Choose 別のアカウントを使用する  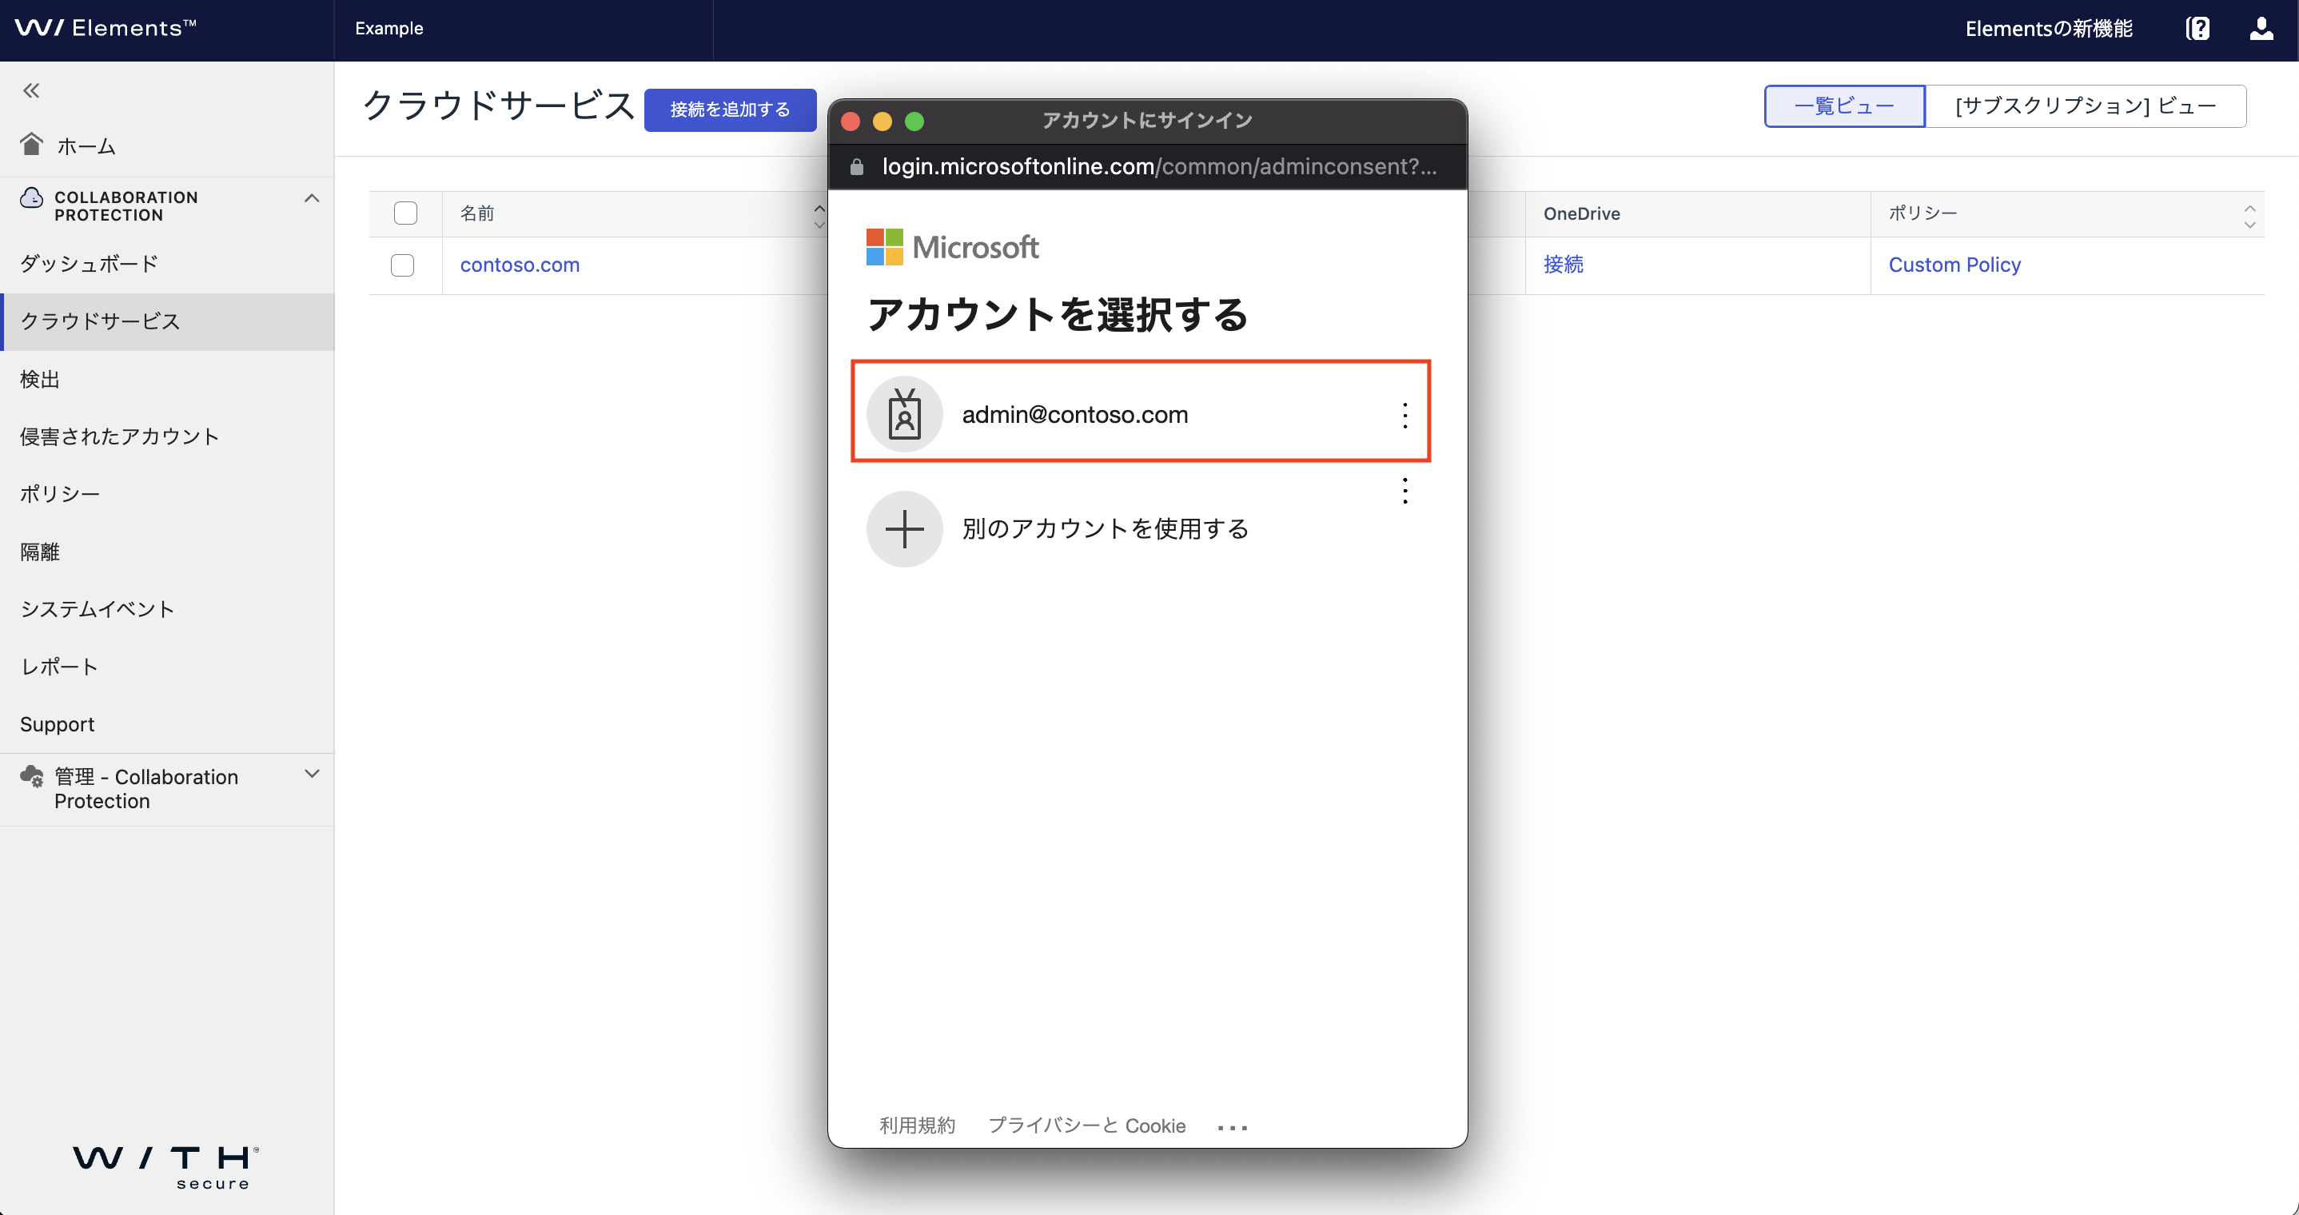[1104, 528]
